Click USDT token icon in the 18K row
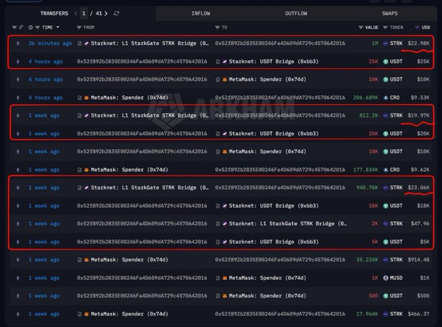 tap(385, 206)
